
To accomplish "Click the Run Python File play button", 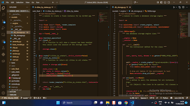I will pos(174,7).
